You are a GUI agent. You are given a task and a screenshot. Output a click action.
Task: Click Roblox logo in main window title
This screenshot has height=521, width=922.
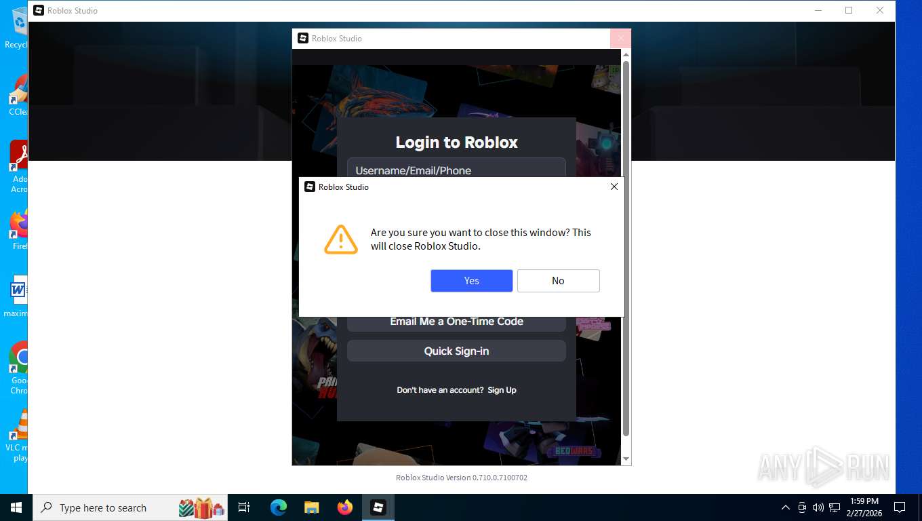39,10
